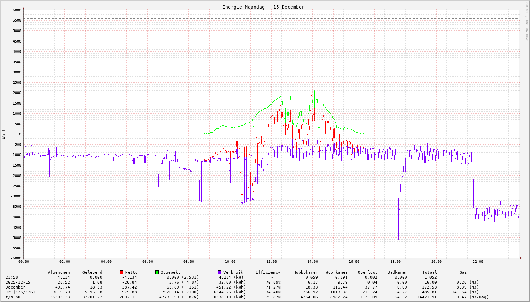
Task: Click the Totaal column header
Action: pos(429,272)
